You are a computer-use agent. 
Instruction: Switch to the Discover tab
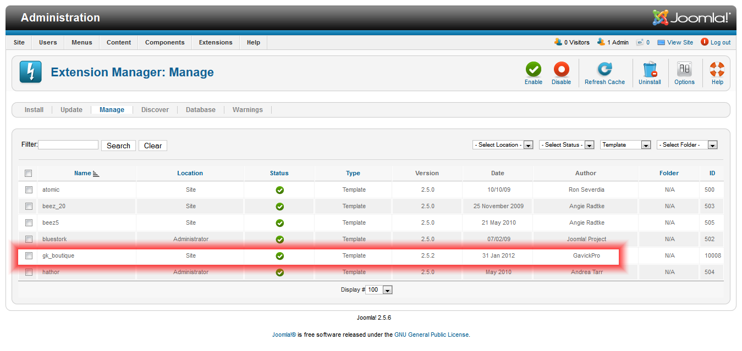pyautogui.click(x=155, y=110)
